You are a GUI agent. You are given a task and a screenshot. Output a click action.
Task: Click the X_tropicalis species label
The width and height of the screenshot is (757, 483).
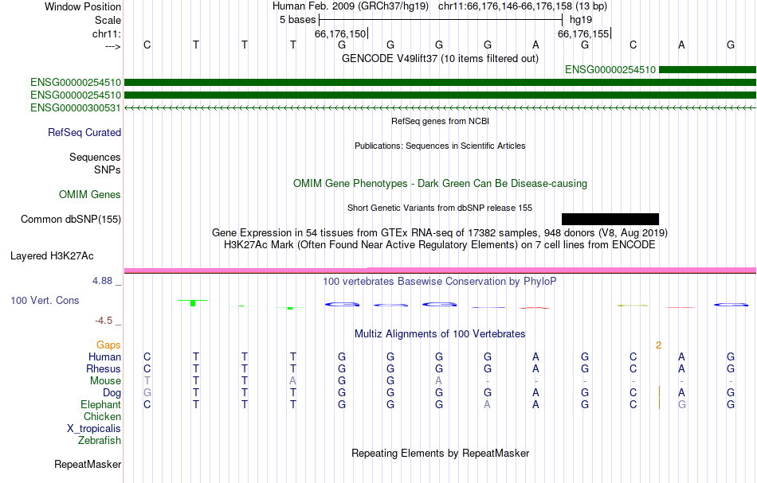point(94,429)
